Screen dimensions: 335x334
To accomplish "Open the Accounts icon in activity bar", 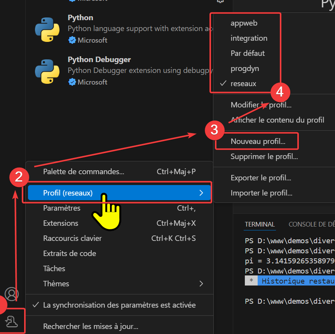I will click(12, 294).
